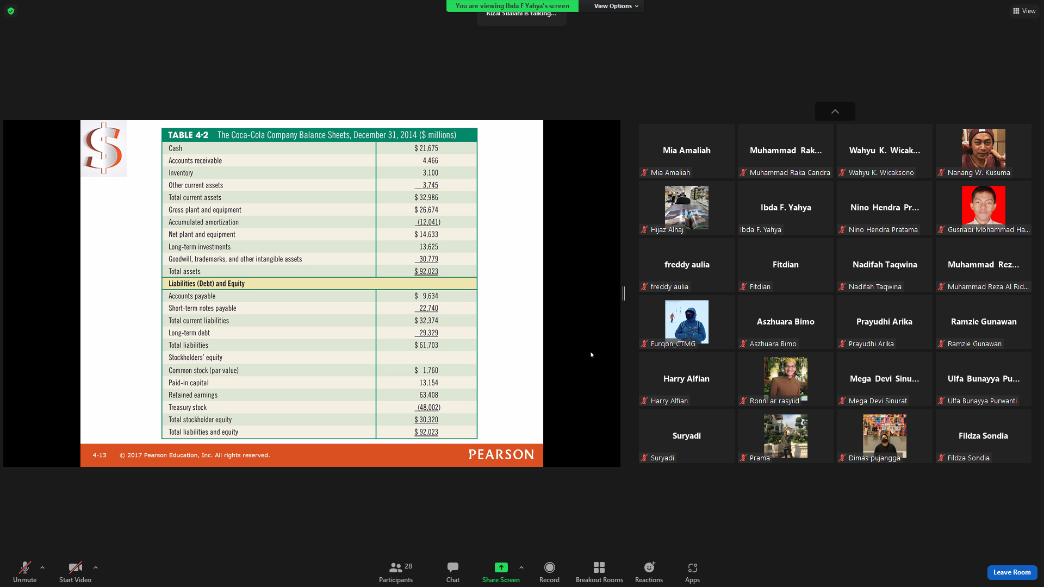Click the 'Total assets' row in slide
The height and width of the screenshot is (587, 1044).
pos(319,271)
